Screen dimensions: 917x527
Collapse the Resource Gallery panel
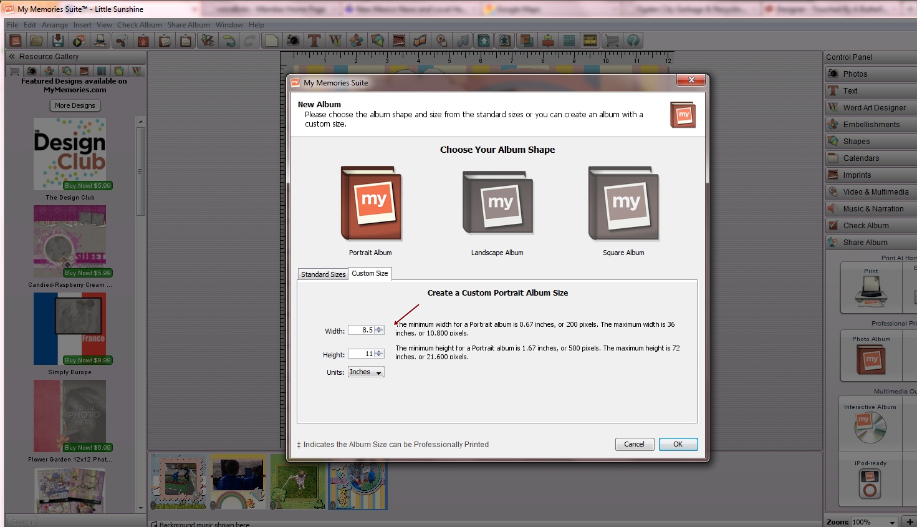[12, 56]
